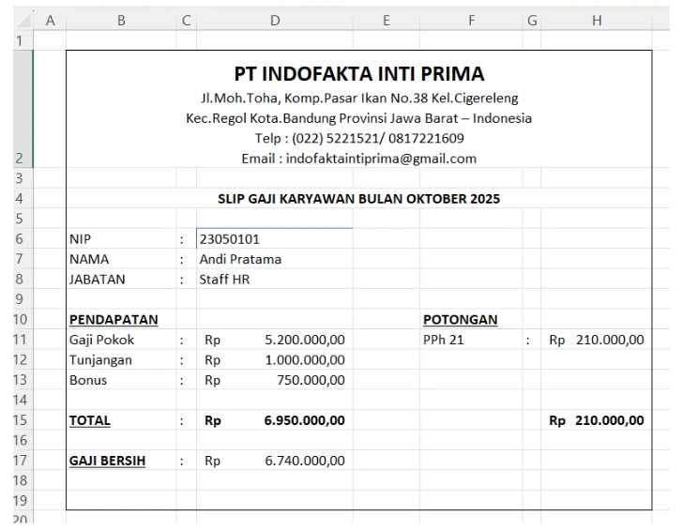Select column B header
683x531 pixels.
click(121, 20)
